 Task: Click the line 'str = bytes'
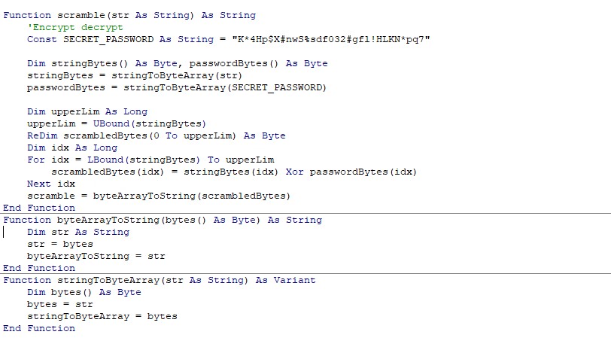60,244
